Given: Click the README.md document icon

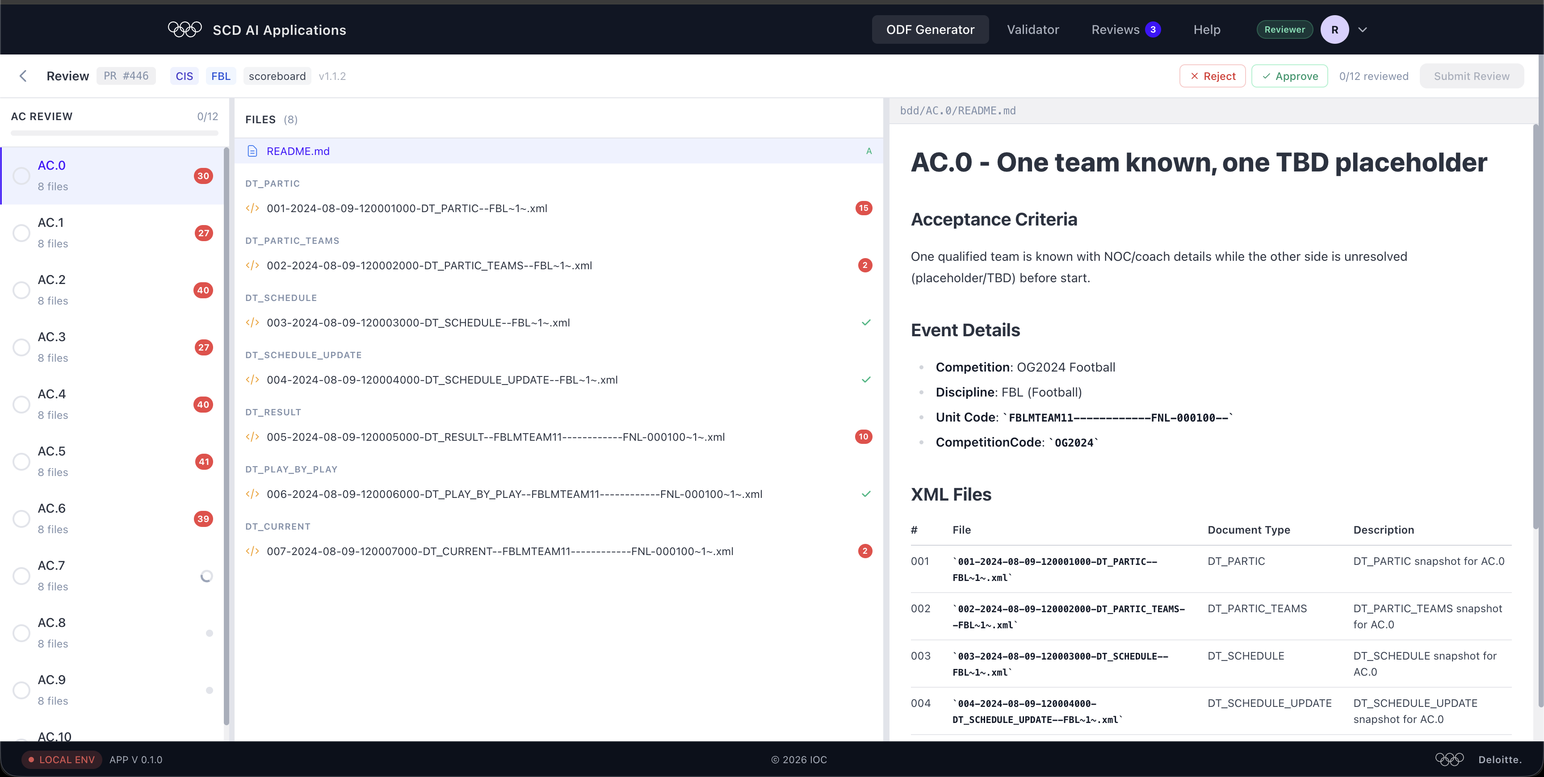Looking at the screenshot, I should [252, 151].
